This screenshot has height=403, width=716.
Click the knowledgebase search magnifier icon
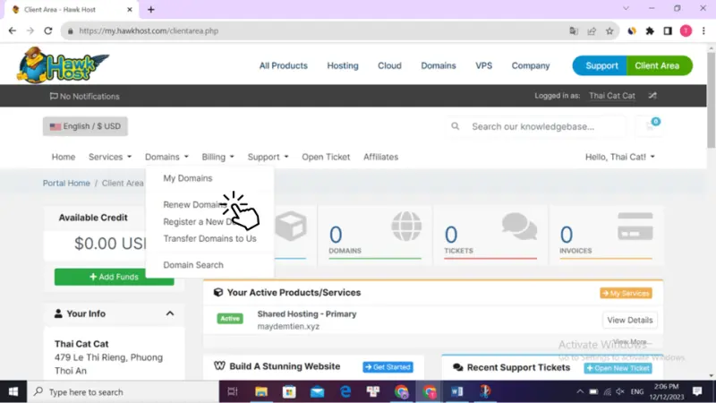pos(456,126)
